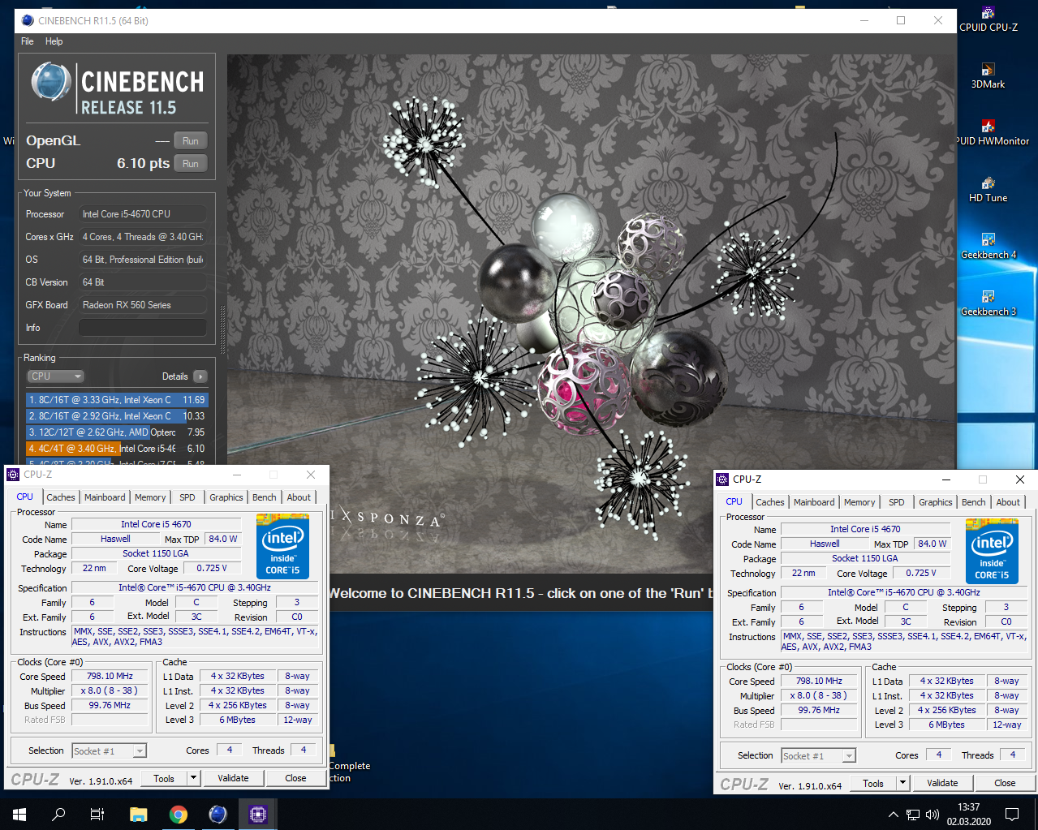Switch to Caches tab in left CPU-Z

tap(61, 497)
